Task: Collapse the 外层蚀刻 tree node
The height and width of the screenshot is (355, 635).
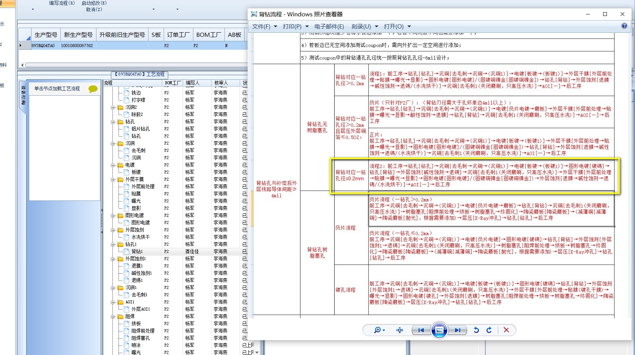Action: 113,230
